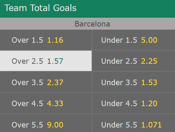Select Over 1.5 goals bet
Viewport: 175px width, 132px height.
point(46,40)
